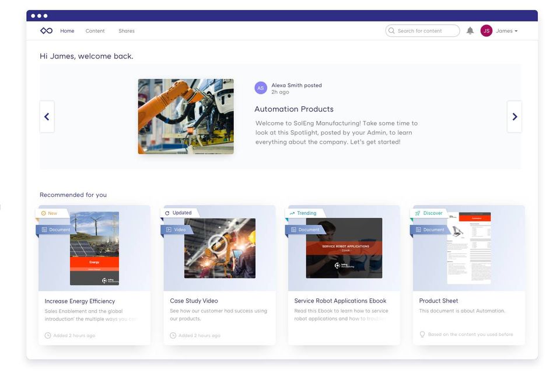Image resolution: width=560 pixels, height=372 pixels.
Task: Go to next spotlight slide
Action: pyautogui.click(x=514, y=117)
